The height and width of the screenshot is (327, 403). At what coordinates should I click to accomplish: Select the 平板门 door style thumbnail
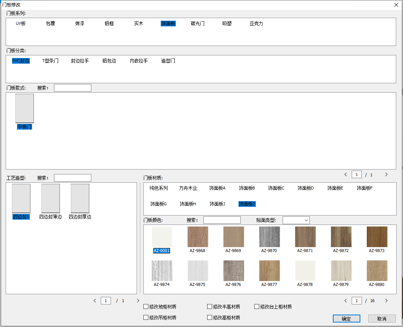point(25,108)
